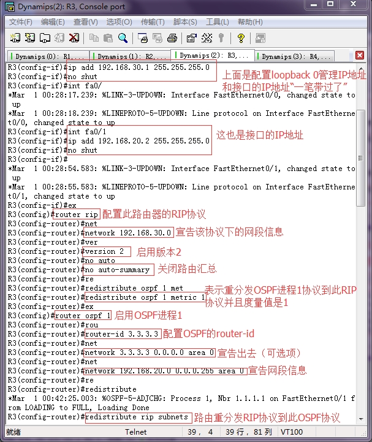
Task: Click the Disconnect icon with red X
Action: click(74, 38)
